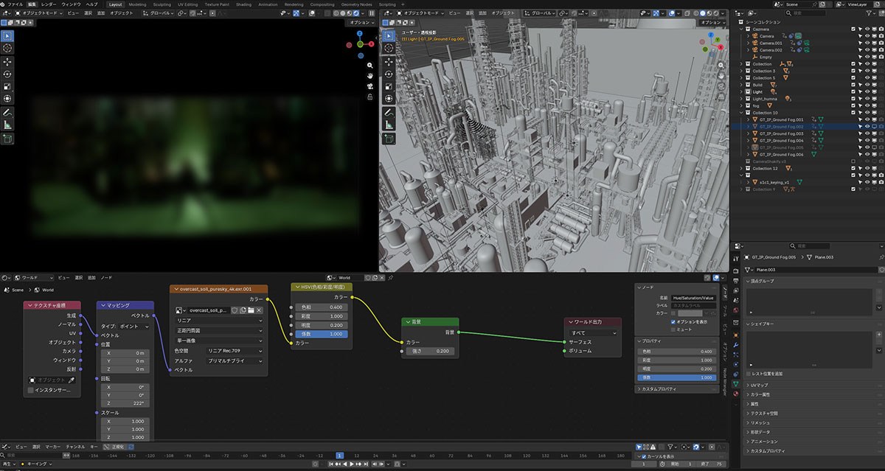Image resolution: width=885 pixels, height=471 pixels.
Task: Select the Cursor tool in left viewport toolbar
Action: [7, 48]
